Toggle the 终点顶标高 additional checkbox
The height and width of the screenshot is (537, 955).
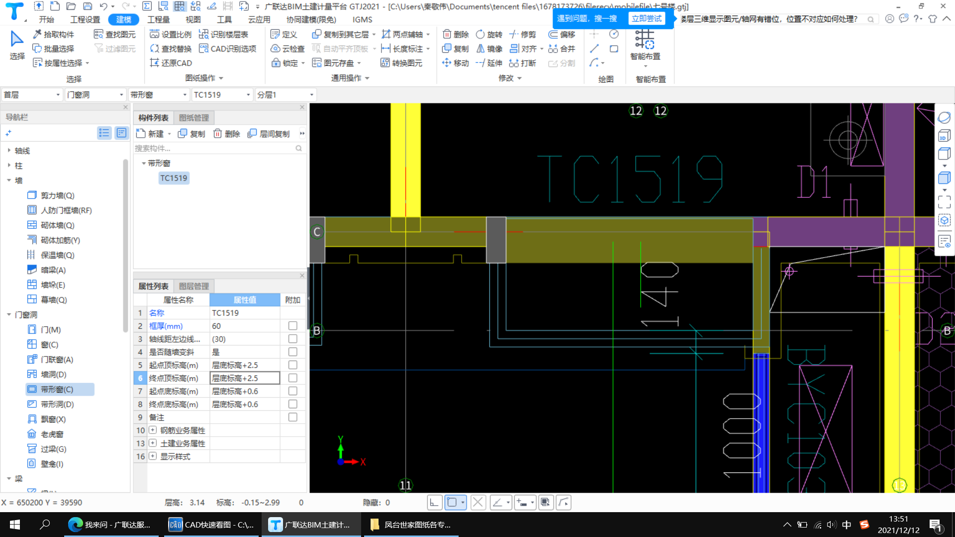pyautogui.click(x=293, y=378)
